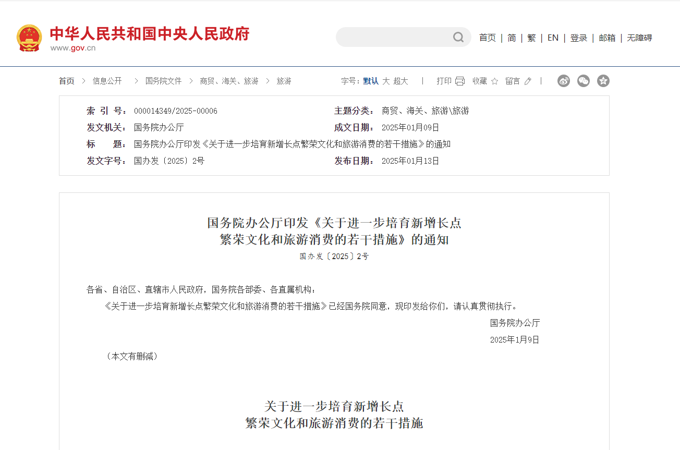Click the pencil icon beside 留言

pos(528,81)
